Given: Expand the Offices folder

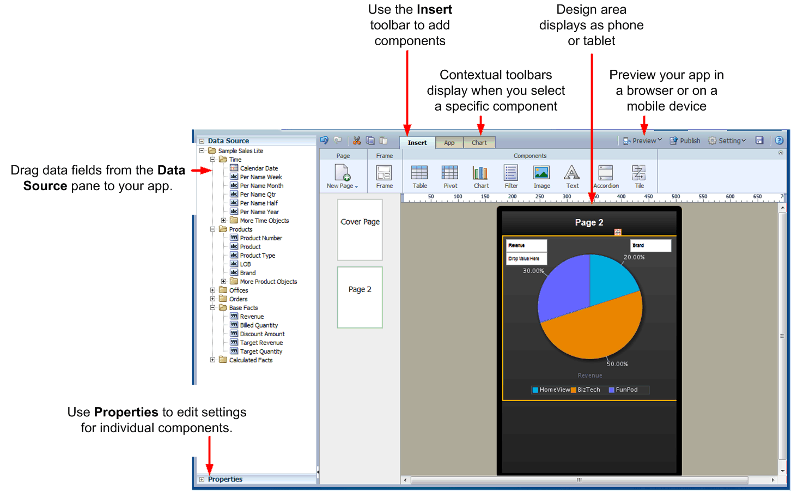Looking at the screenshot, I should pyautogui.click(x=212, y=290).
